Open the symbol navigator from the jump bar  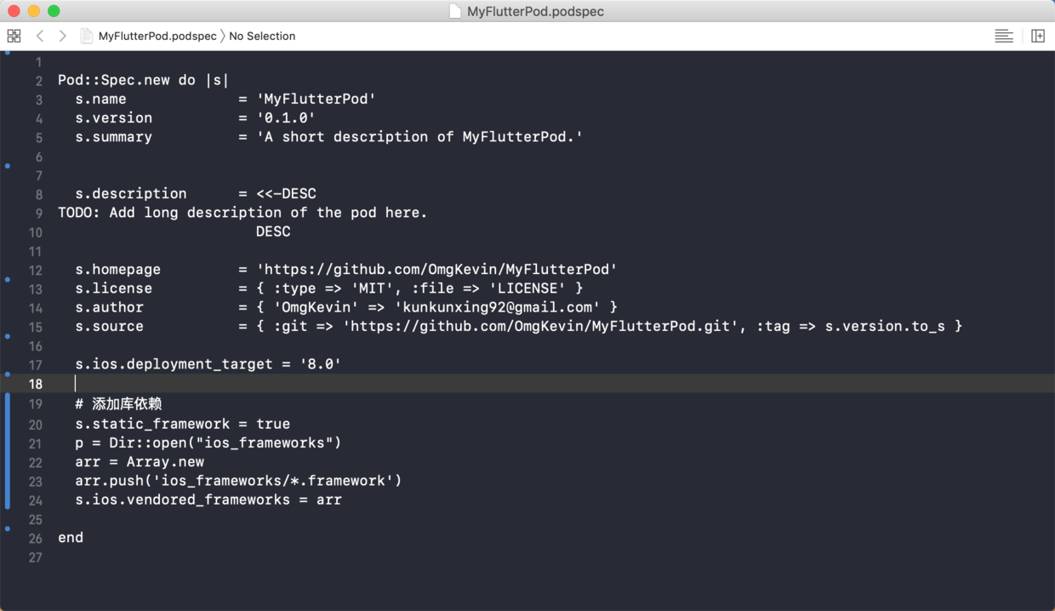[x=261, y=36]
